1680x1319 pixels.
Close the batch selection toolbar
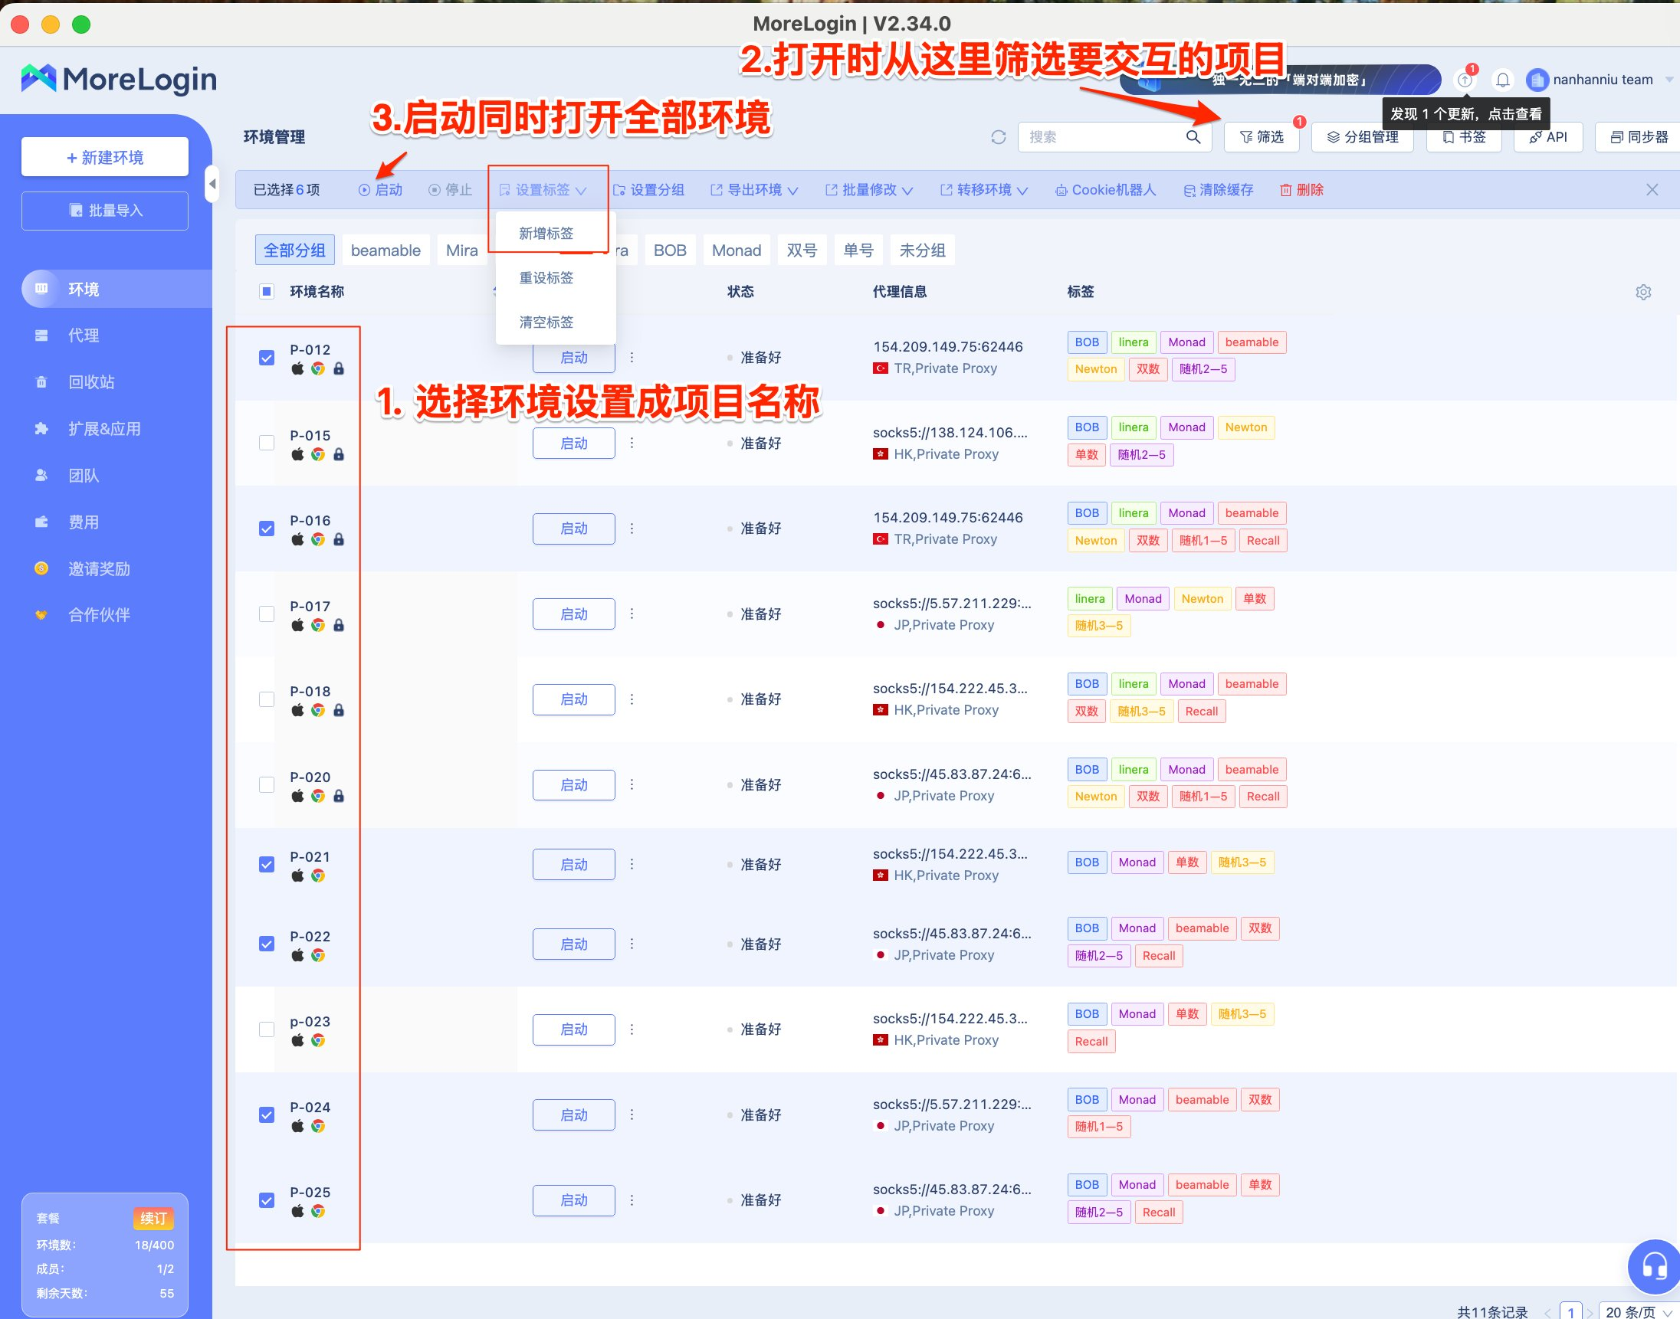1652,190
